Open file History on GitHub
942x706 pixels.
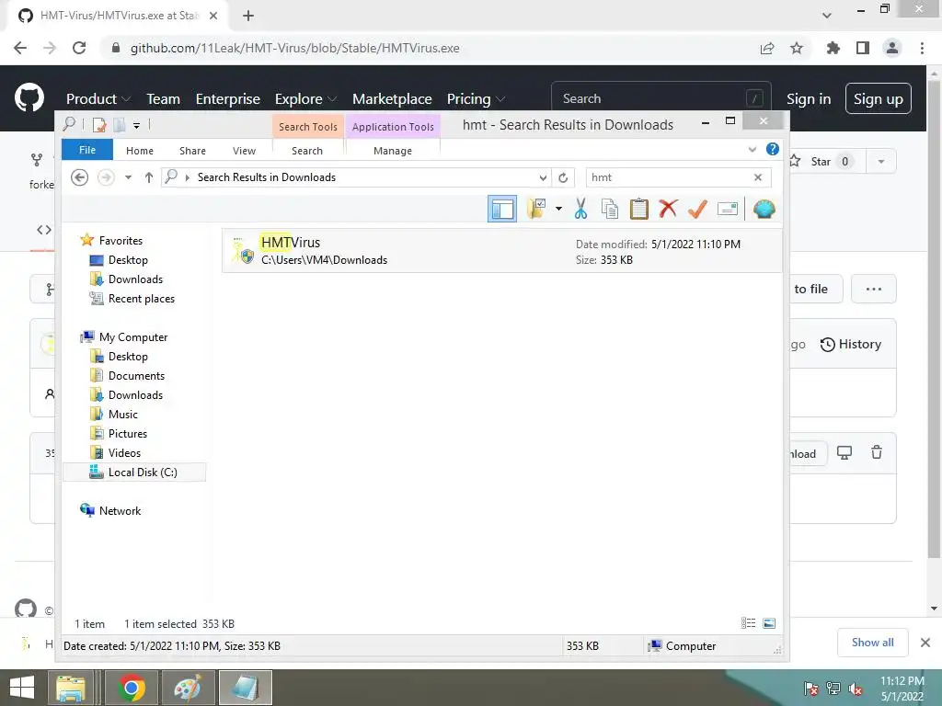tap(851, 344)
